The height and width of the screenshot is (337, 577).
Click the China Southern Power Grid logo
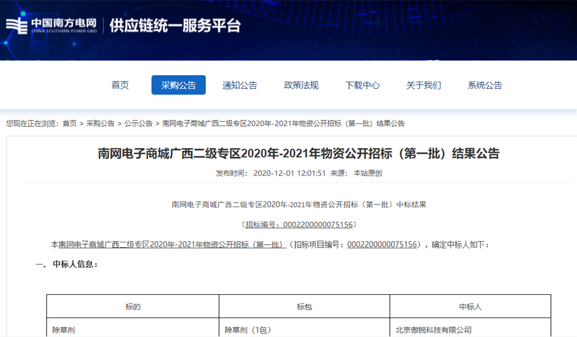[52, 26]
